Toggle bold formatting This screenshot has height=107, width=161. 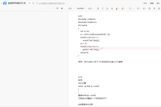(98, 9)
